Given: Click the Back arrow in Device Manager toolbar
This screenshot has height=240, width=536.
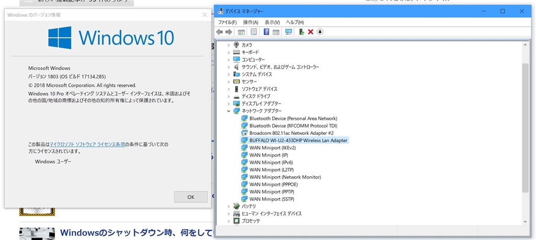Looking at the screenshot, I should coord(219,32).
